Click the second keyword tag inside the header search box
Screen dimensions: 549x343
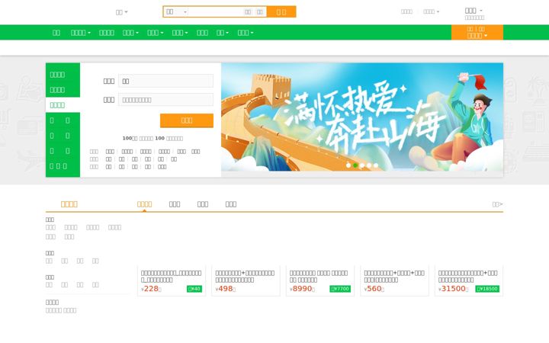pos(259,12)
